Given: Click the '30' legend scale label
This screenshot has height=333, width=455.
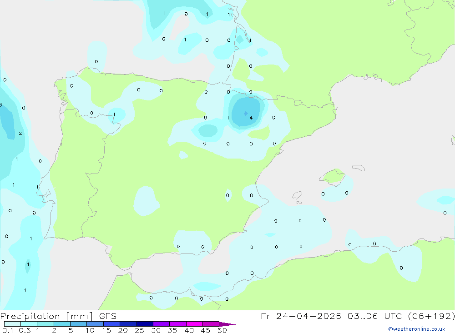Looking at the screenshot, I should tap(156, 330).
